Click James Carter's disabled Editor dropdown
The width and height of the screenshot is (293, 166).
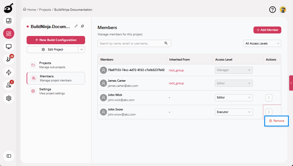[234, 83]
